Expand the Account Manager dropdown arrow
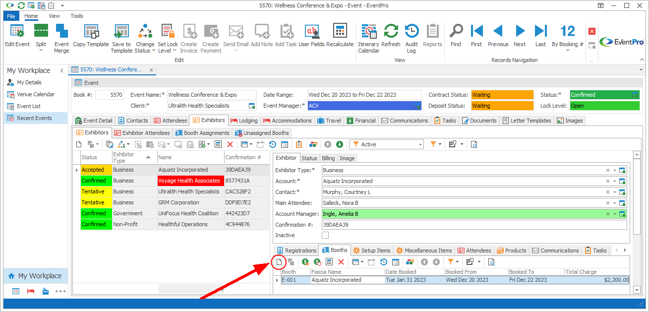 (615, 214)
